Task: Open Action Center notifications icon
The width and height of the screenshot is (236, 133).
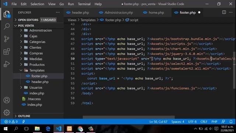Action: click(216, 129)
